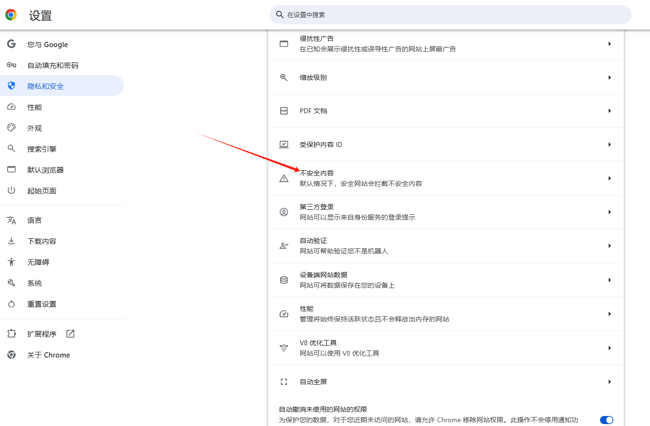The image size is (650, 426).
Task: Open 您与 Google settings section
Action: point(62,44)
